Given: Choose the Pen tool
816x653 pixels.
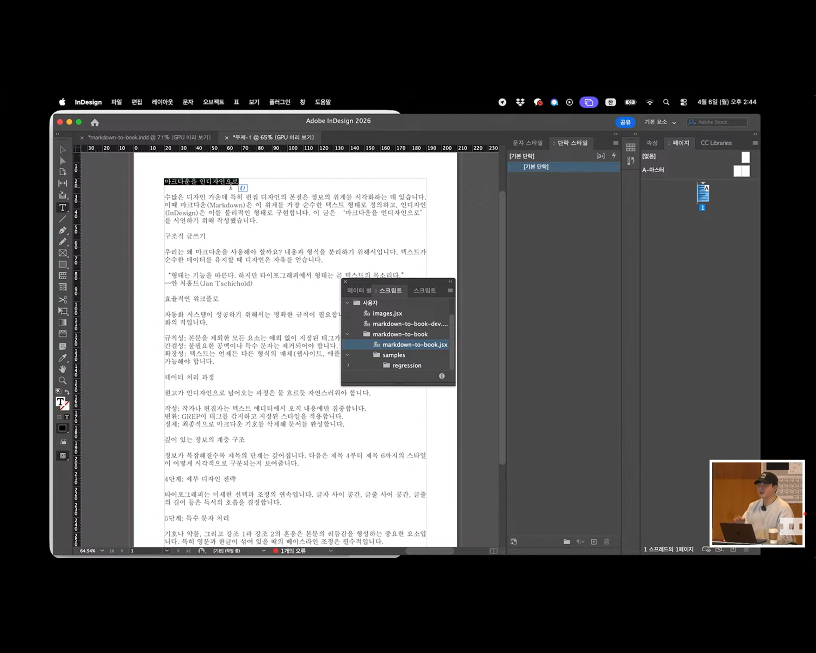Looking at the screenshot, I should click(63, 230).
